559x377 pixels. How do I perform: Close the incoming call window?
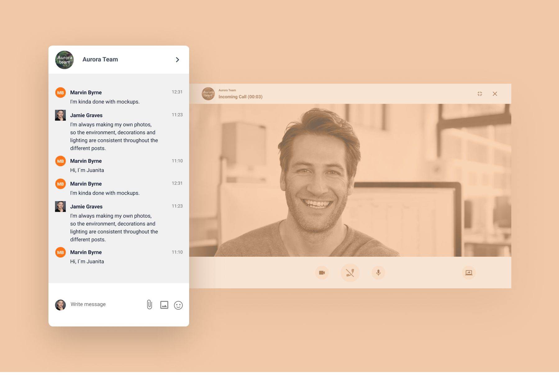tap(495, 94)
